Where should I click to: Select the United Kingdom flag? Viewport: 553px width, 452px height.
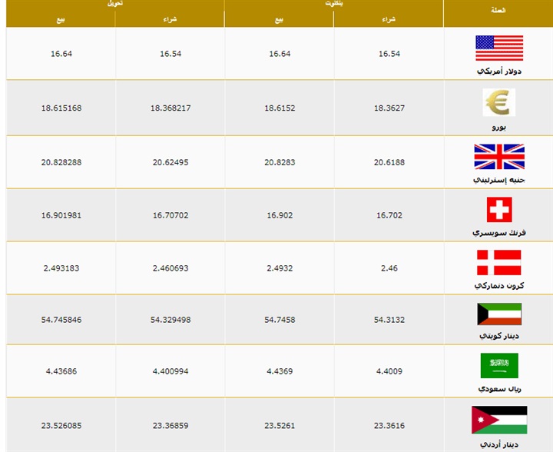498,156
